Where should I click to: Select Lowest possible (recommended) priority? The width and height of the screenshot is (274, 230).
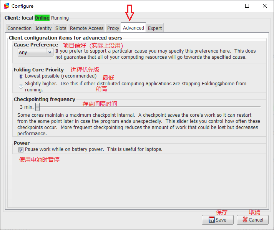tap(21, 76)
